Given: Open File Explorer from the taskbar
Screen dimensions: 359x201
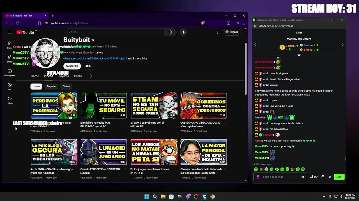Looking at the screenshot, I should (x=163, y=197).
